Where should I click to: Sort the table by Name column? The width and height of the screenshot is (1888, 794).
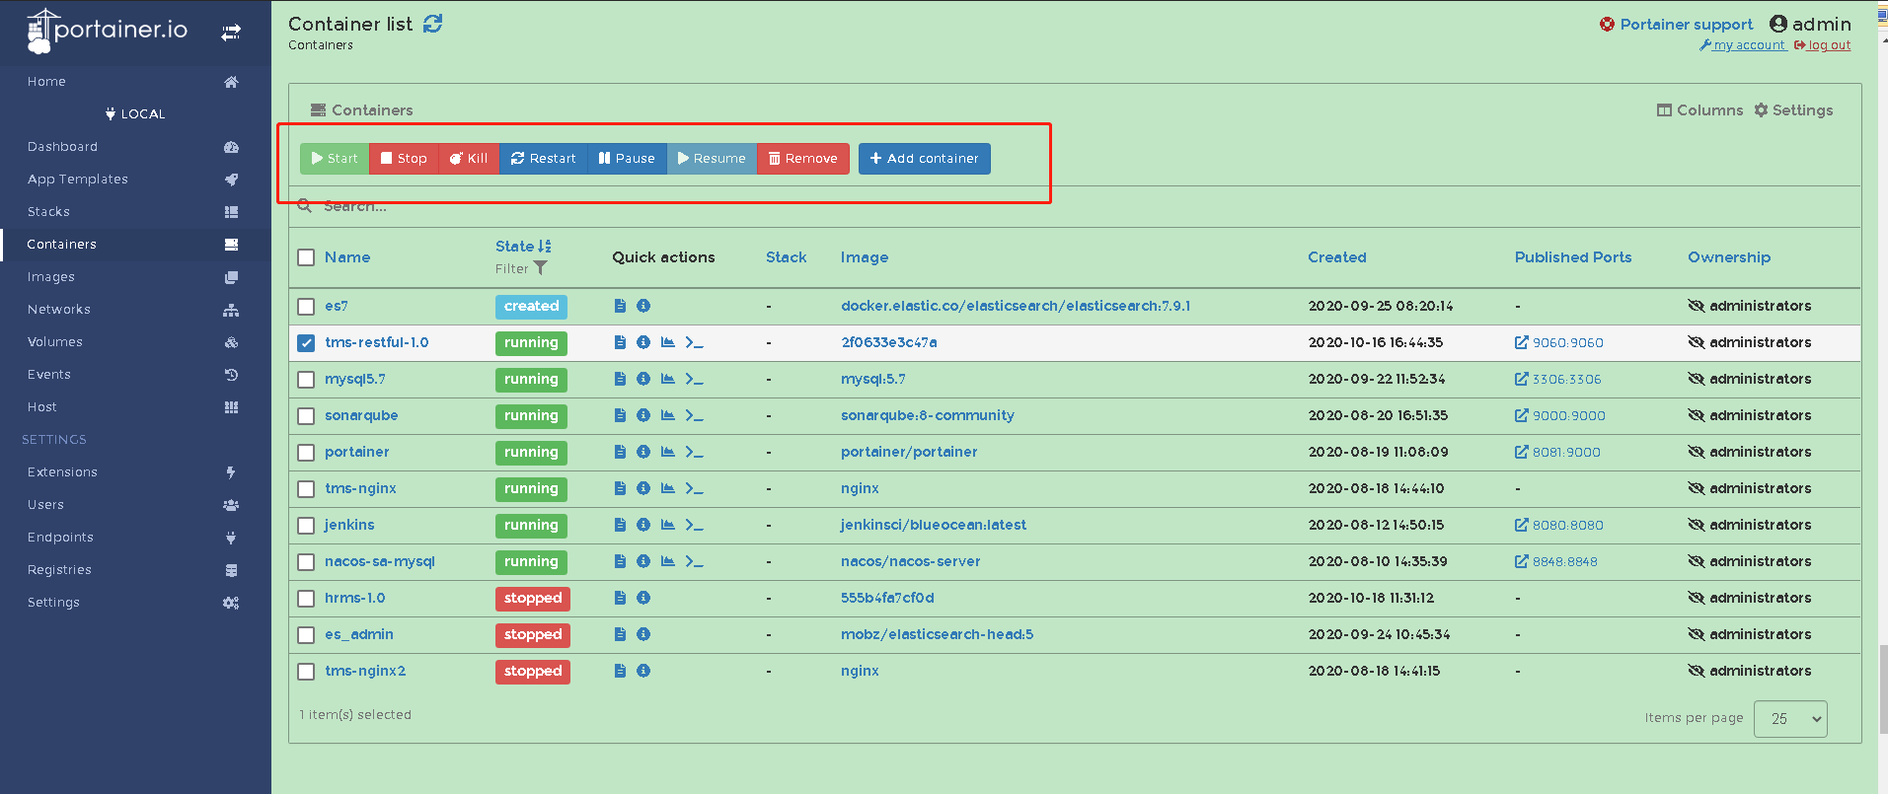click(x=347, y=257)
